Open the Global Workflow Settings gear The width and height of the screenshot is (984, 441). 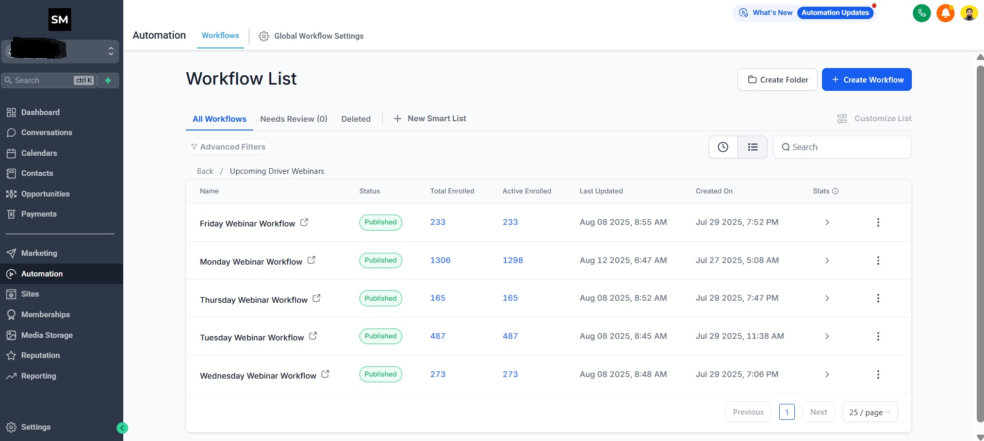click(264, 36)
